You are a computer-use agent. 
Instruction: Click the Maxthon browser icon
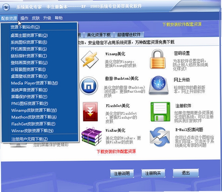point(89,86)
